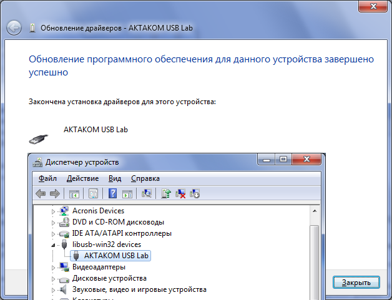The height and width of the screenshot is (300, 392).
Task: Click the scroll up arrow in device list
Action: [314, 212]
